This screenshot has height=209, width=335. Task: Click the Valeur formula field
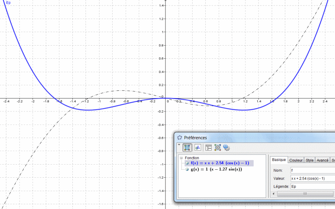click(312, 178)
